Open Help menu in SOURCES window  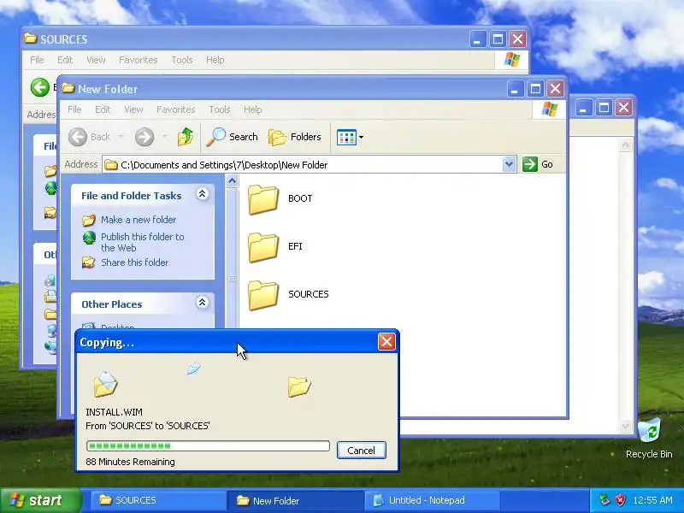215,60
